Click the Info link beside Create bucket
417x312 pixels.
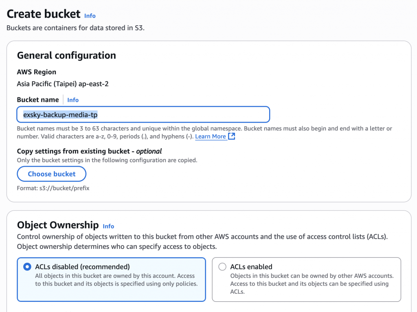[x=90, y=16]
